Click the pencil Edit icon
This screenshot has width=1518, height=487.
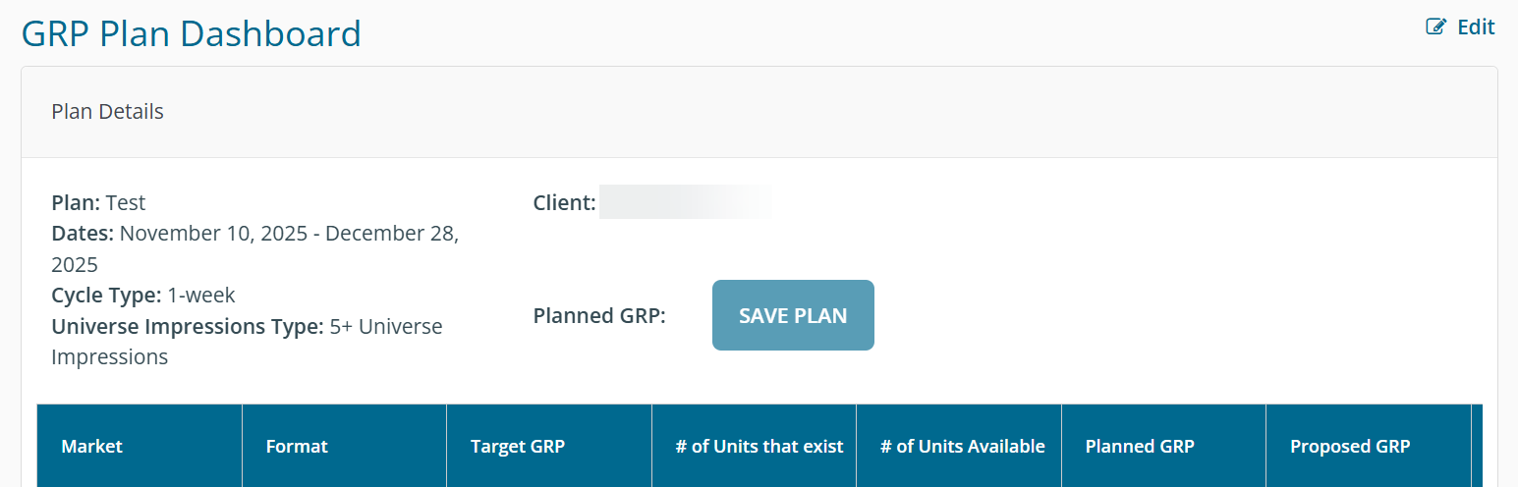(x=1436, y=27)
